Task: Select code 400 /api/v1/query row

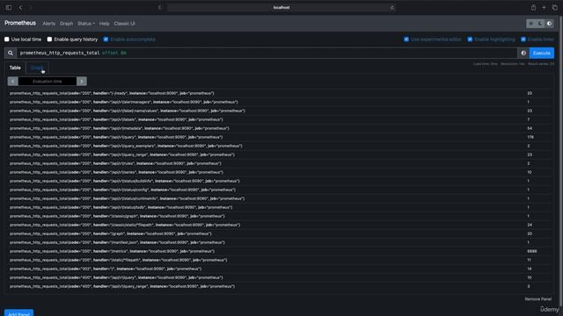Action: pos(280,277)
